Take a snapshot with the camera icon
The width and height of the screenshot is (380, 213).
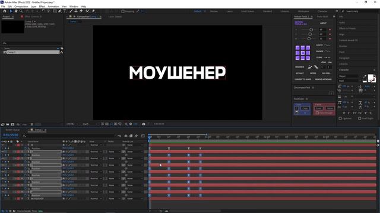144,124
